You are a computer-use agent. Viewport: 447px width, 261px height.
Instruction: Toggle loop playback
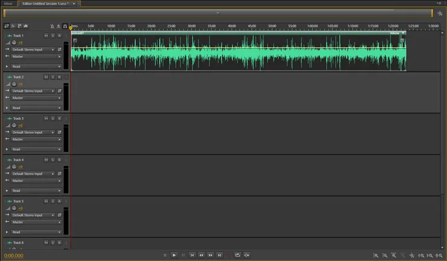[x=238, y=256]
